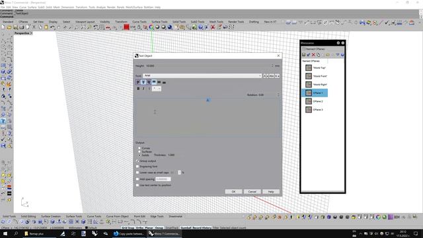Click the Height value stepper arrows

tap(272, 66)
